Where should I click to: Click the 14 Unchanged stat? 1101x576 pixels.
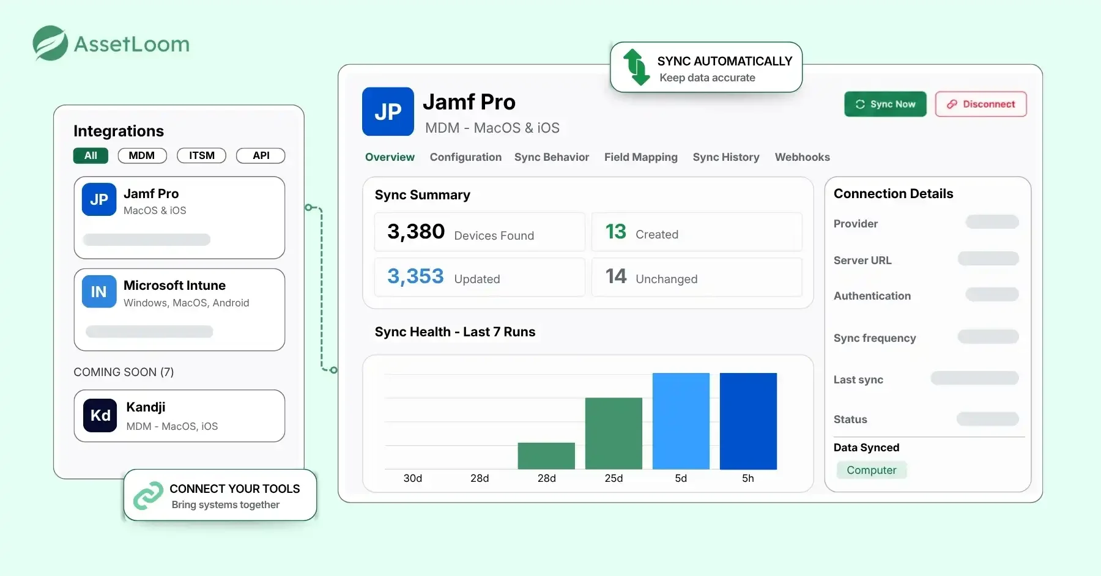[x=697, y=277]
